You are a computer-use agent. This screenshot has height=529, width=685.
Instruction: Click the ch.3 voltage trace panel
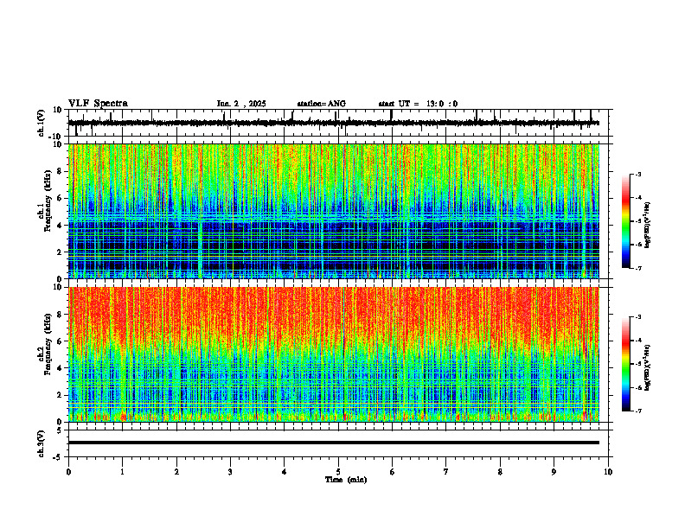pos(340,443)
